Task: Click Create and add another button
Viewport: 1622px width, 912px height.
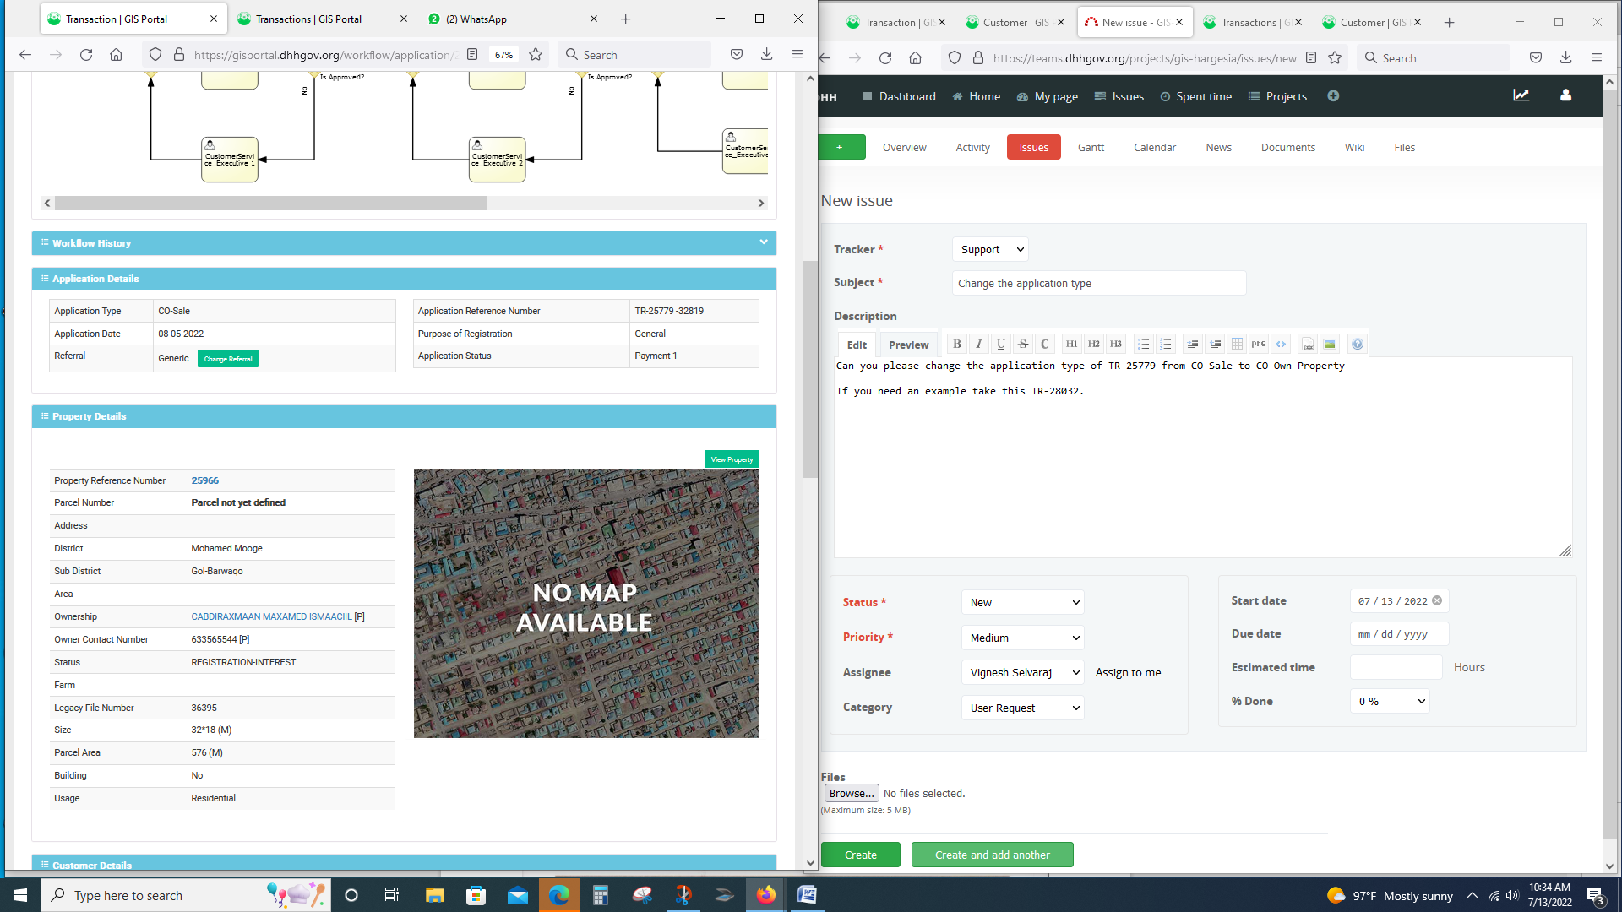Action: pyautogui.click(x=992, y=855)
